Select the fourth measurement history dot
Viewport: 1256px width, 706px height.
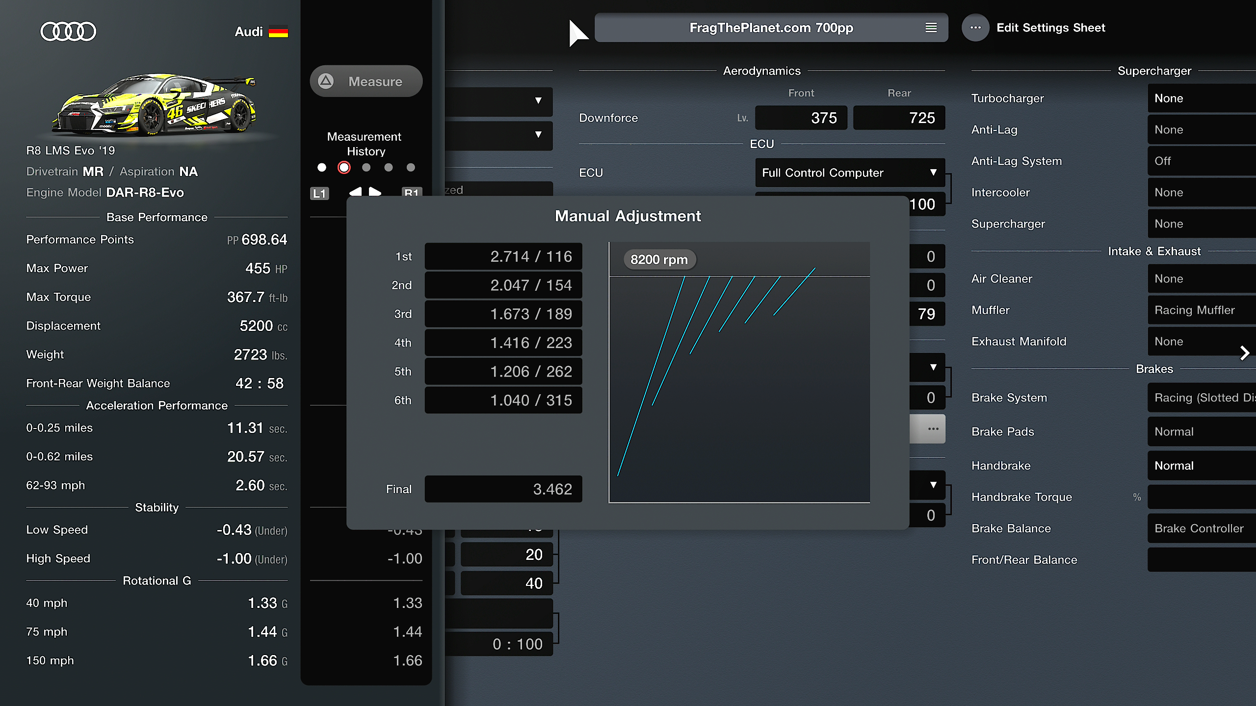click(389, 168)
